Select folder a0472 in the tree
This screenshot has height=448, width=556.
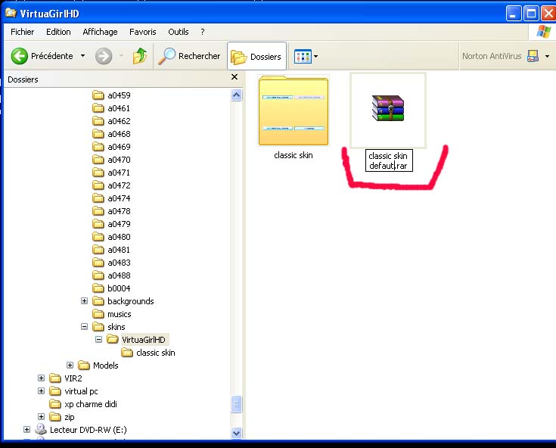tap(112, 185)
